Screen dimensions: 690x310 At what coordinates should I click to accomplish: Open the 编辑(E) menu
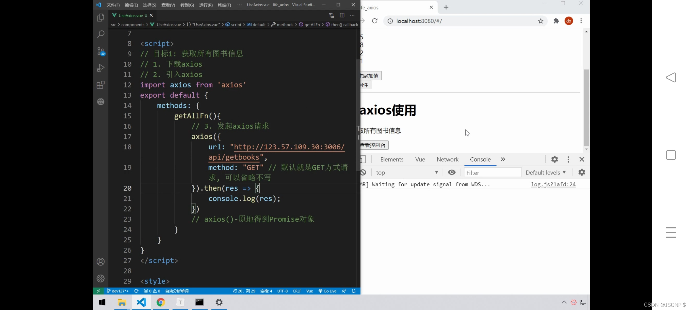[131, 5]
